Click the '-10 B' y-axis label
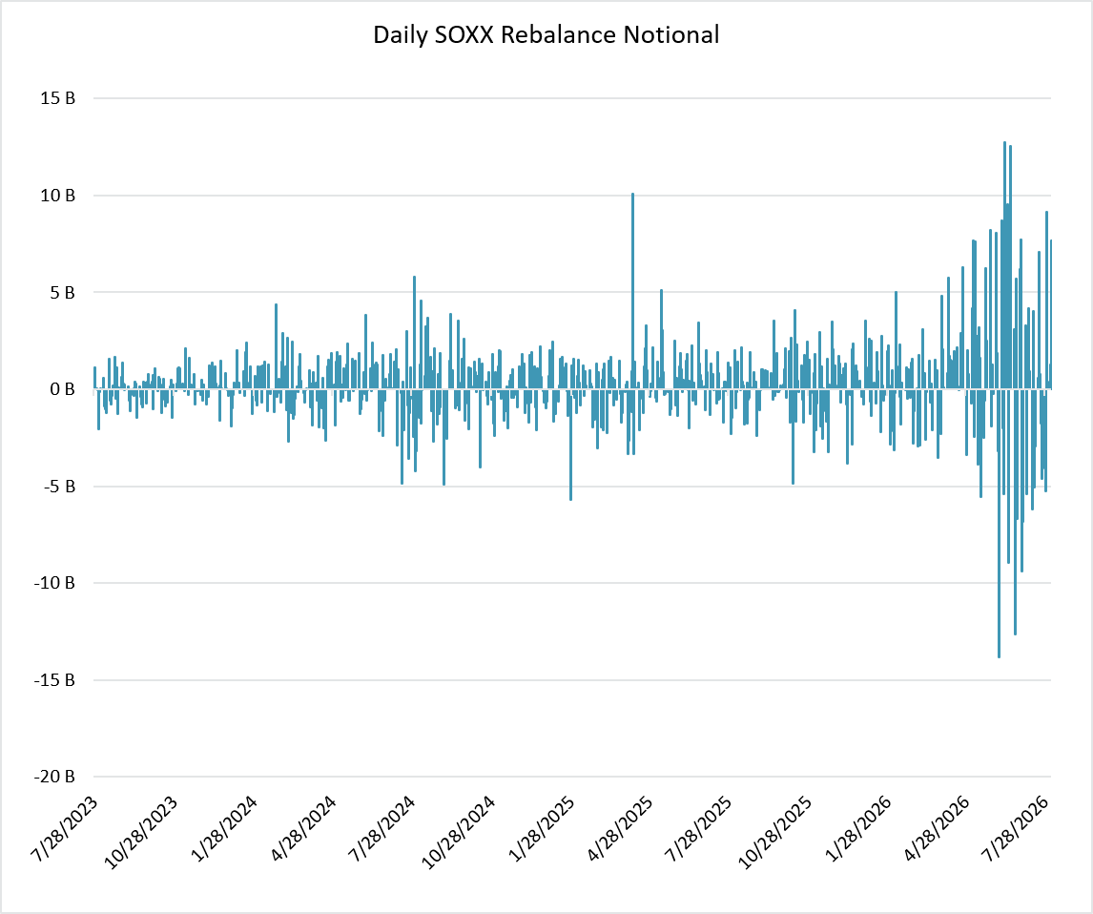1093x914 pixels. click(x=54, y=583)
